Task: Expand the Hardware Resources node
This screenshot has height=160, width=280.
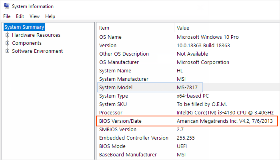Action: (x=7, y=35)
